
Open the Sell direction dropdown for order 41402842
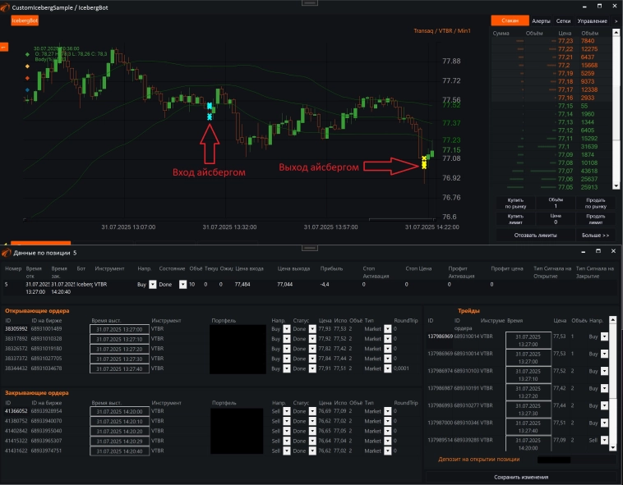[x=287, y=431]
